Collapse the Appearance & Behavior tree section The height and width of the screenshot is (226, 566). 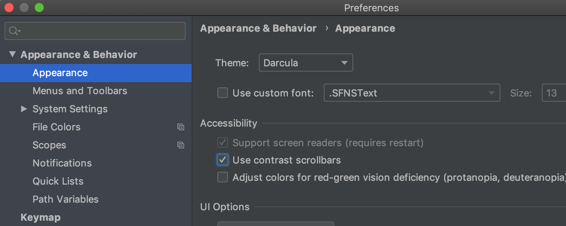click(x=12, y=55)
